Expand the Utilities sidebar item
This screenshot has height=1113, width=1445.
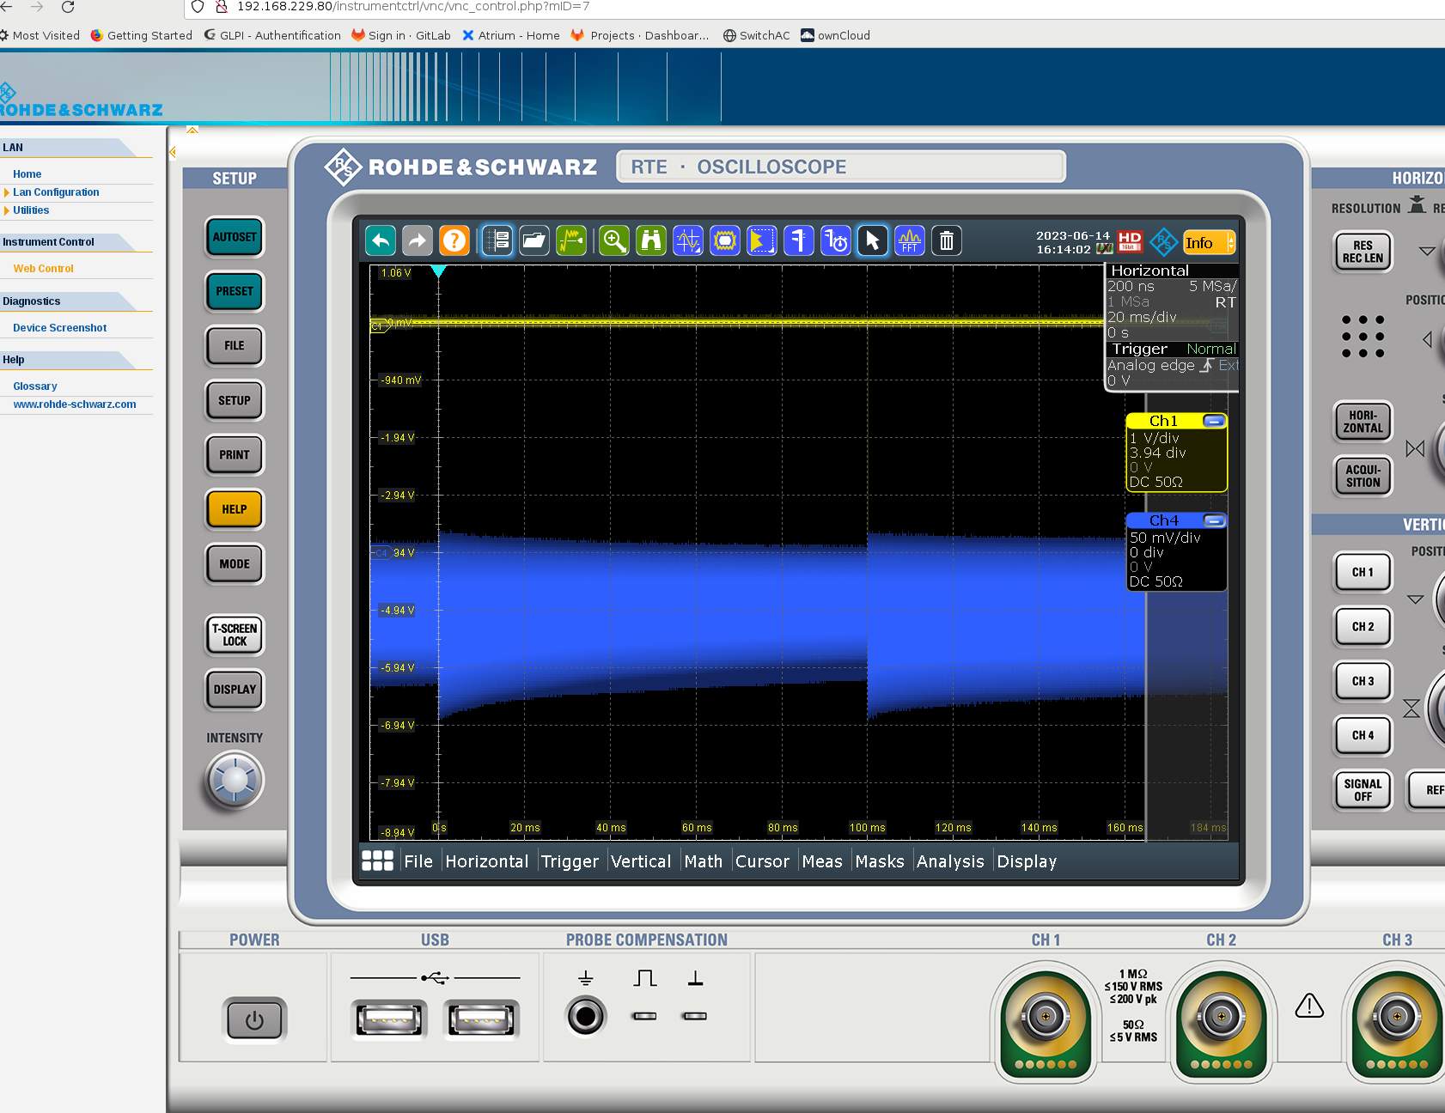click(7, 210)
